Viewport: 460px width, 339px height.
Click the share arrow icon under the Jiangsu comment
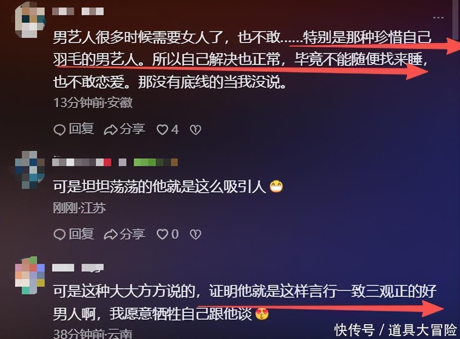coord(111,234)
